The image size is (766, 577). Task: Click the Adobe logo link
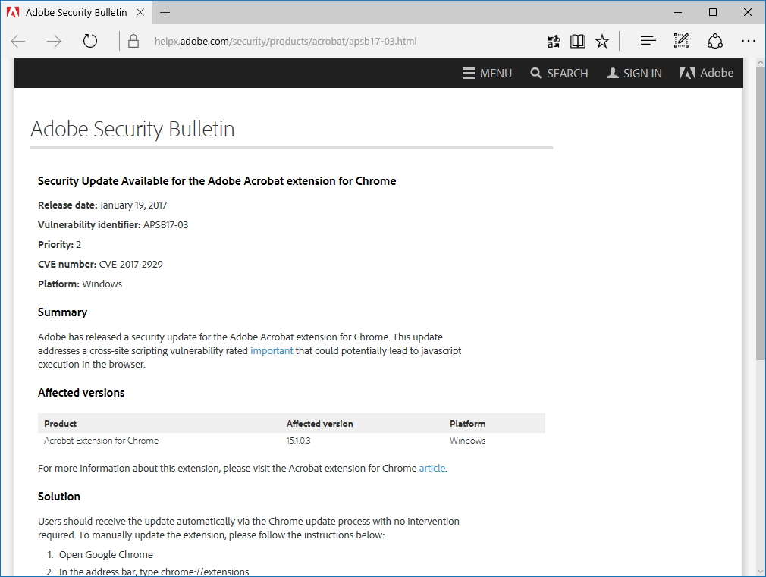coord(707,74)
